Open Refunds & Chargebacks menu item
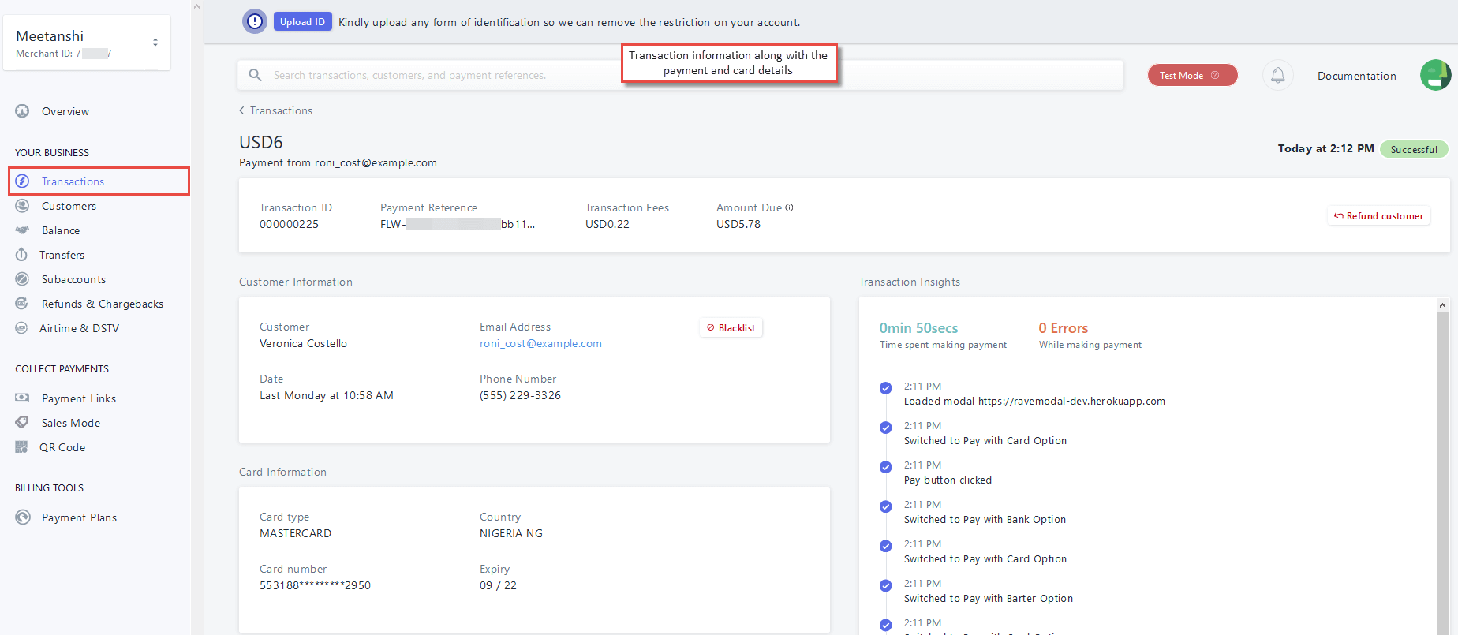Image resolution: width=1458 pixels, height=635 pixels. click(102, 304)
